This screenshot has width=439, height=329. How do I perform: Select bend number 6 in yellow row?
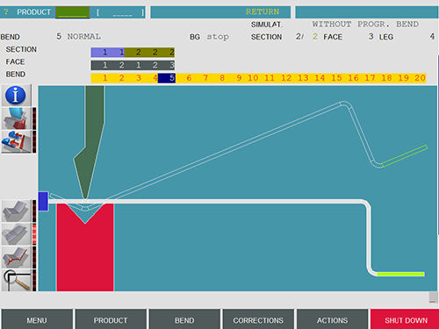(x=189, y=78)
